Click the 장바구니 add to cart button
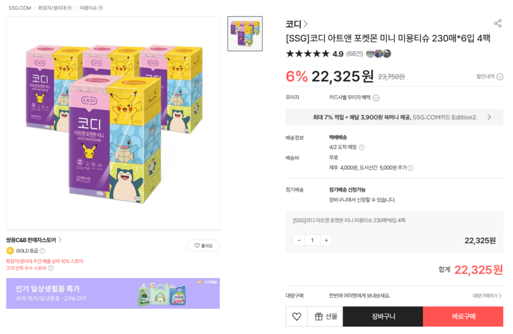Image resolution: width=513 pixels, height=334 pixels. (383, 316)
